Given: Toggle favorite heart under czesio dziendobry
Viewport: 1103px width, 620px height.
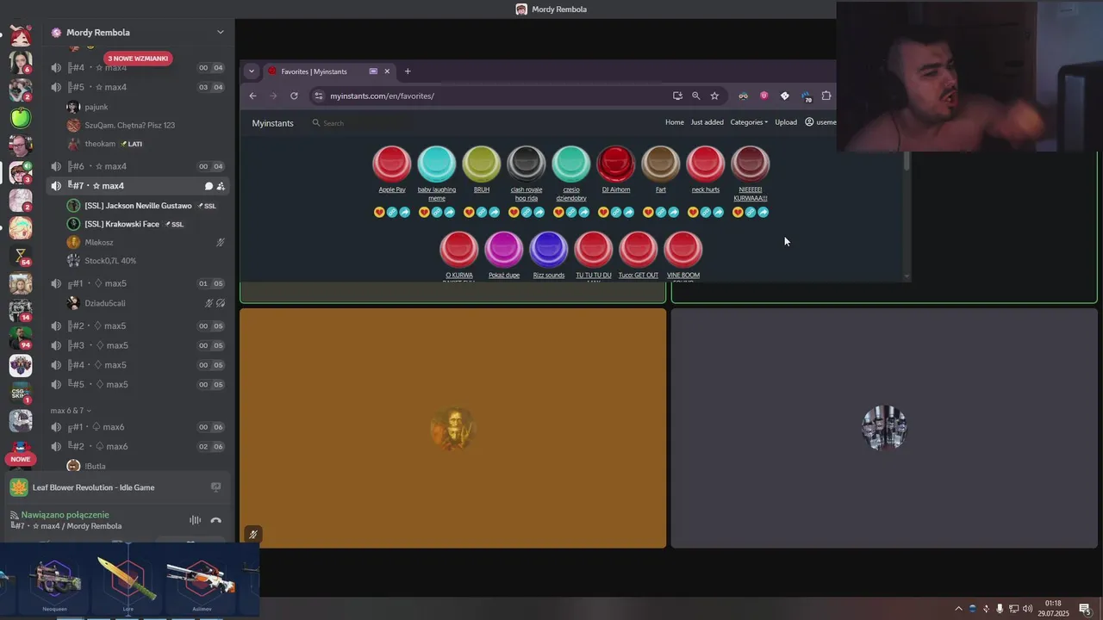Looking at the screenshot, I should pos(558,212).
